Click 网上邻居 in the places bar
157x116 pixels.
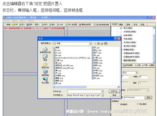[x=45, y=80]
